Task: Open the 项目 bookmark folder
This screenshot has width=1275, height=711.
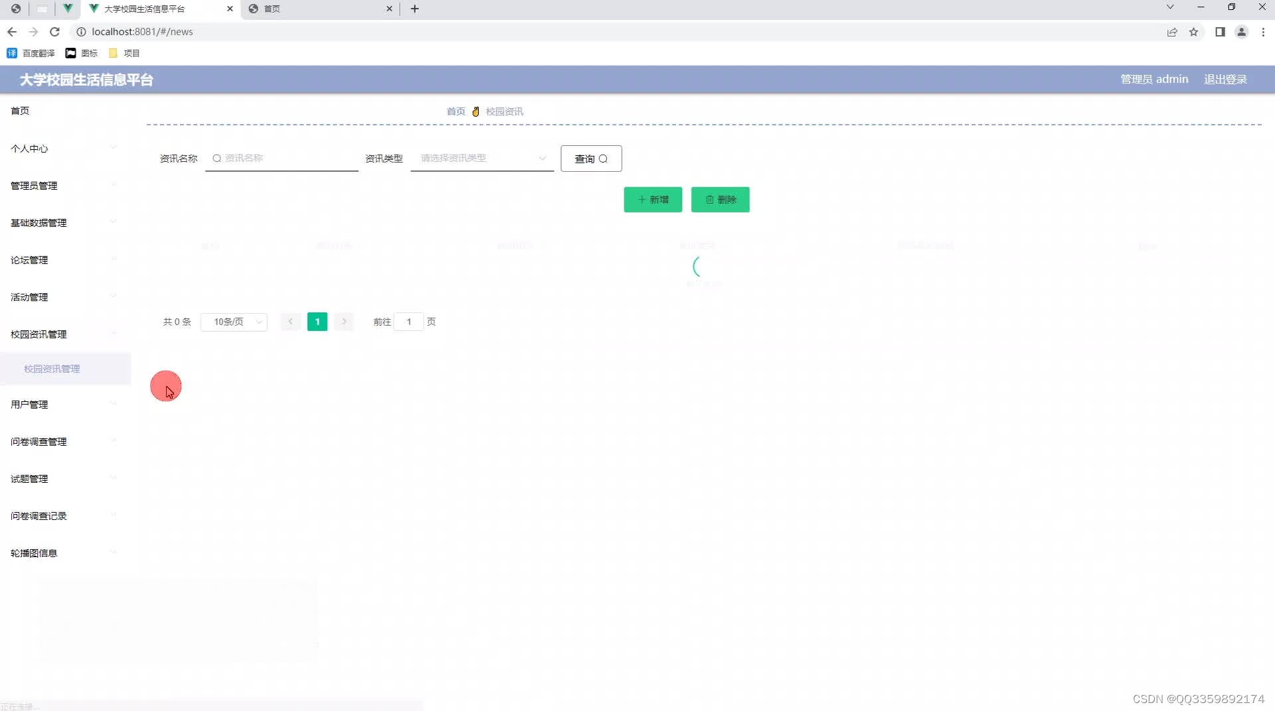Action: pyautogui.click(x=124, y=53)
